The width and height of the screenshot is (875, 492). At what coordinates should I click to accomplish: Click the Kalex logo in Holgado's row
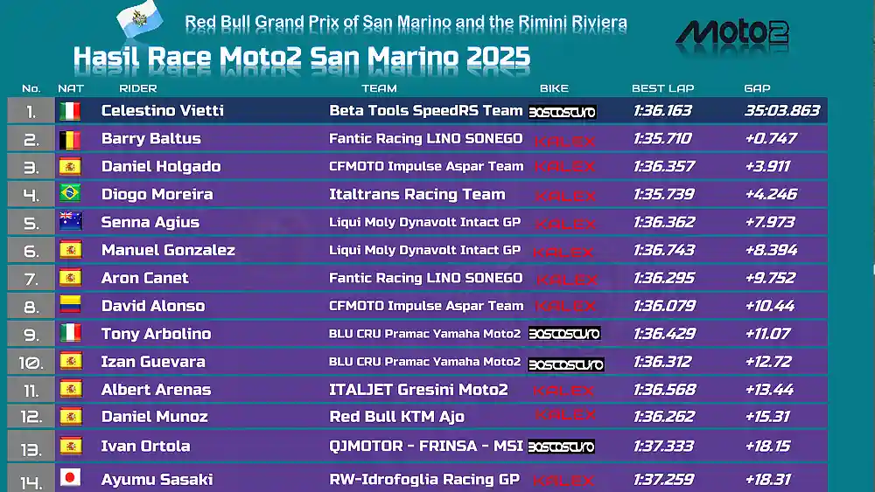564,167
